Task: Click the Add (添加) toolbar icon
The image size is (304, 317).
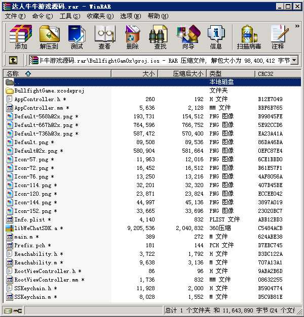Action: [21, 37]
